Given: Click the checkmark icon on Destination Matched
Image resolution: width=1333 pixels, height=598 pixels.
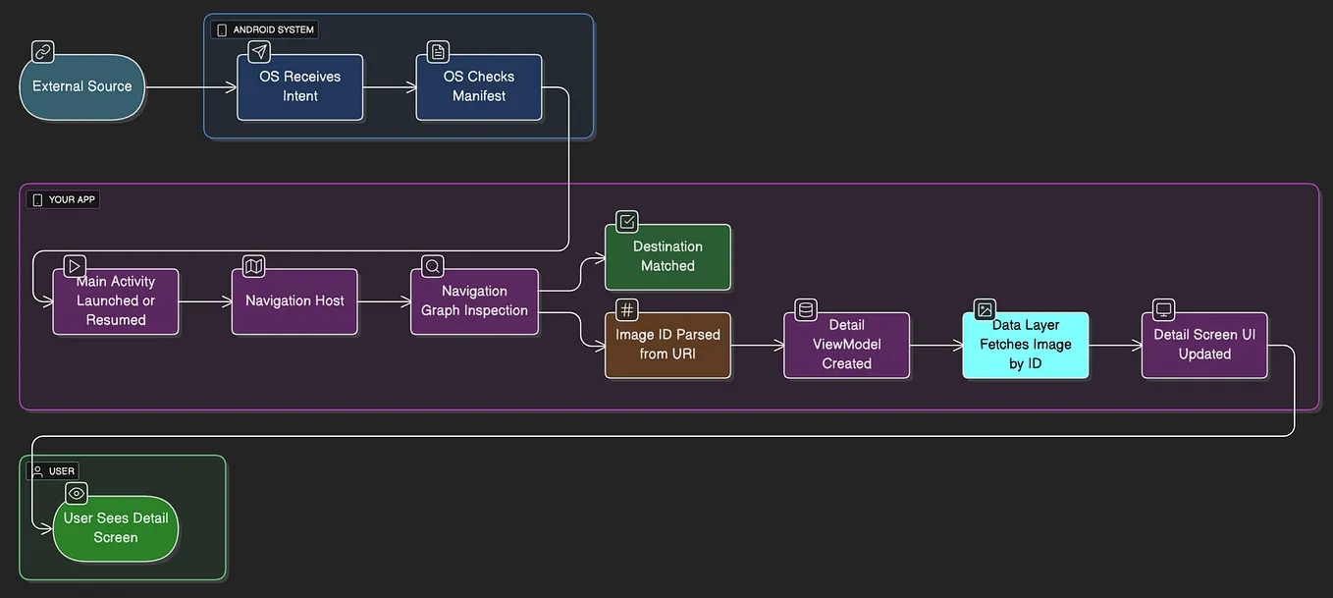Looking at the screenshot, I should click(625, 221).
